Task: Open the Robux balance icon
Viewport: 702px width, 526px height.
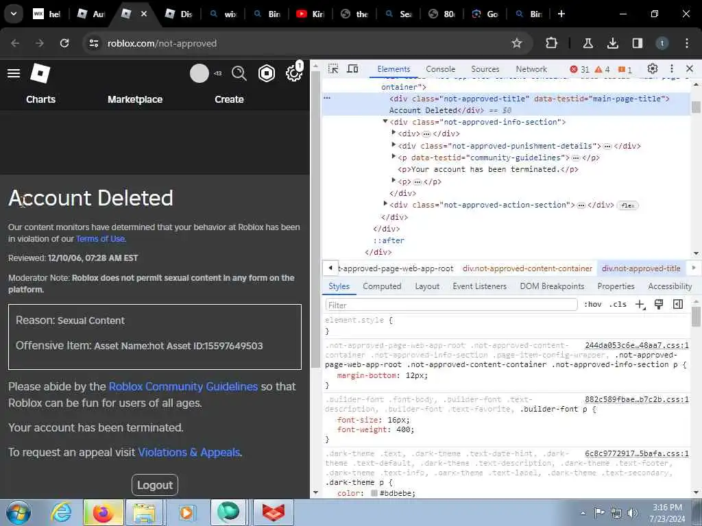Action: (267, 73)
